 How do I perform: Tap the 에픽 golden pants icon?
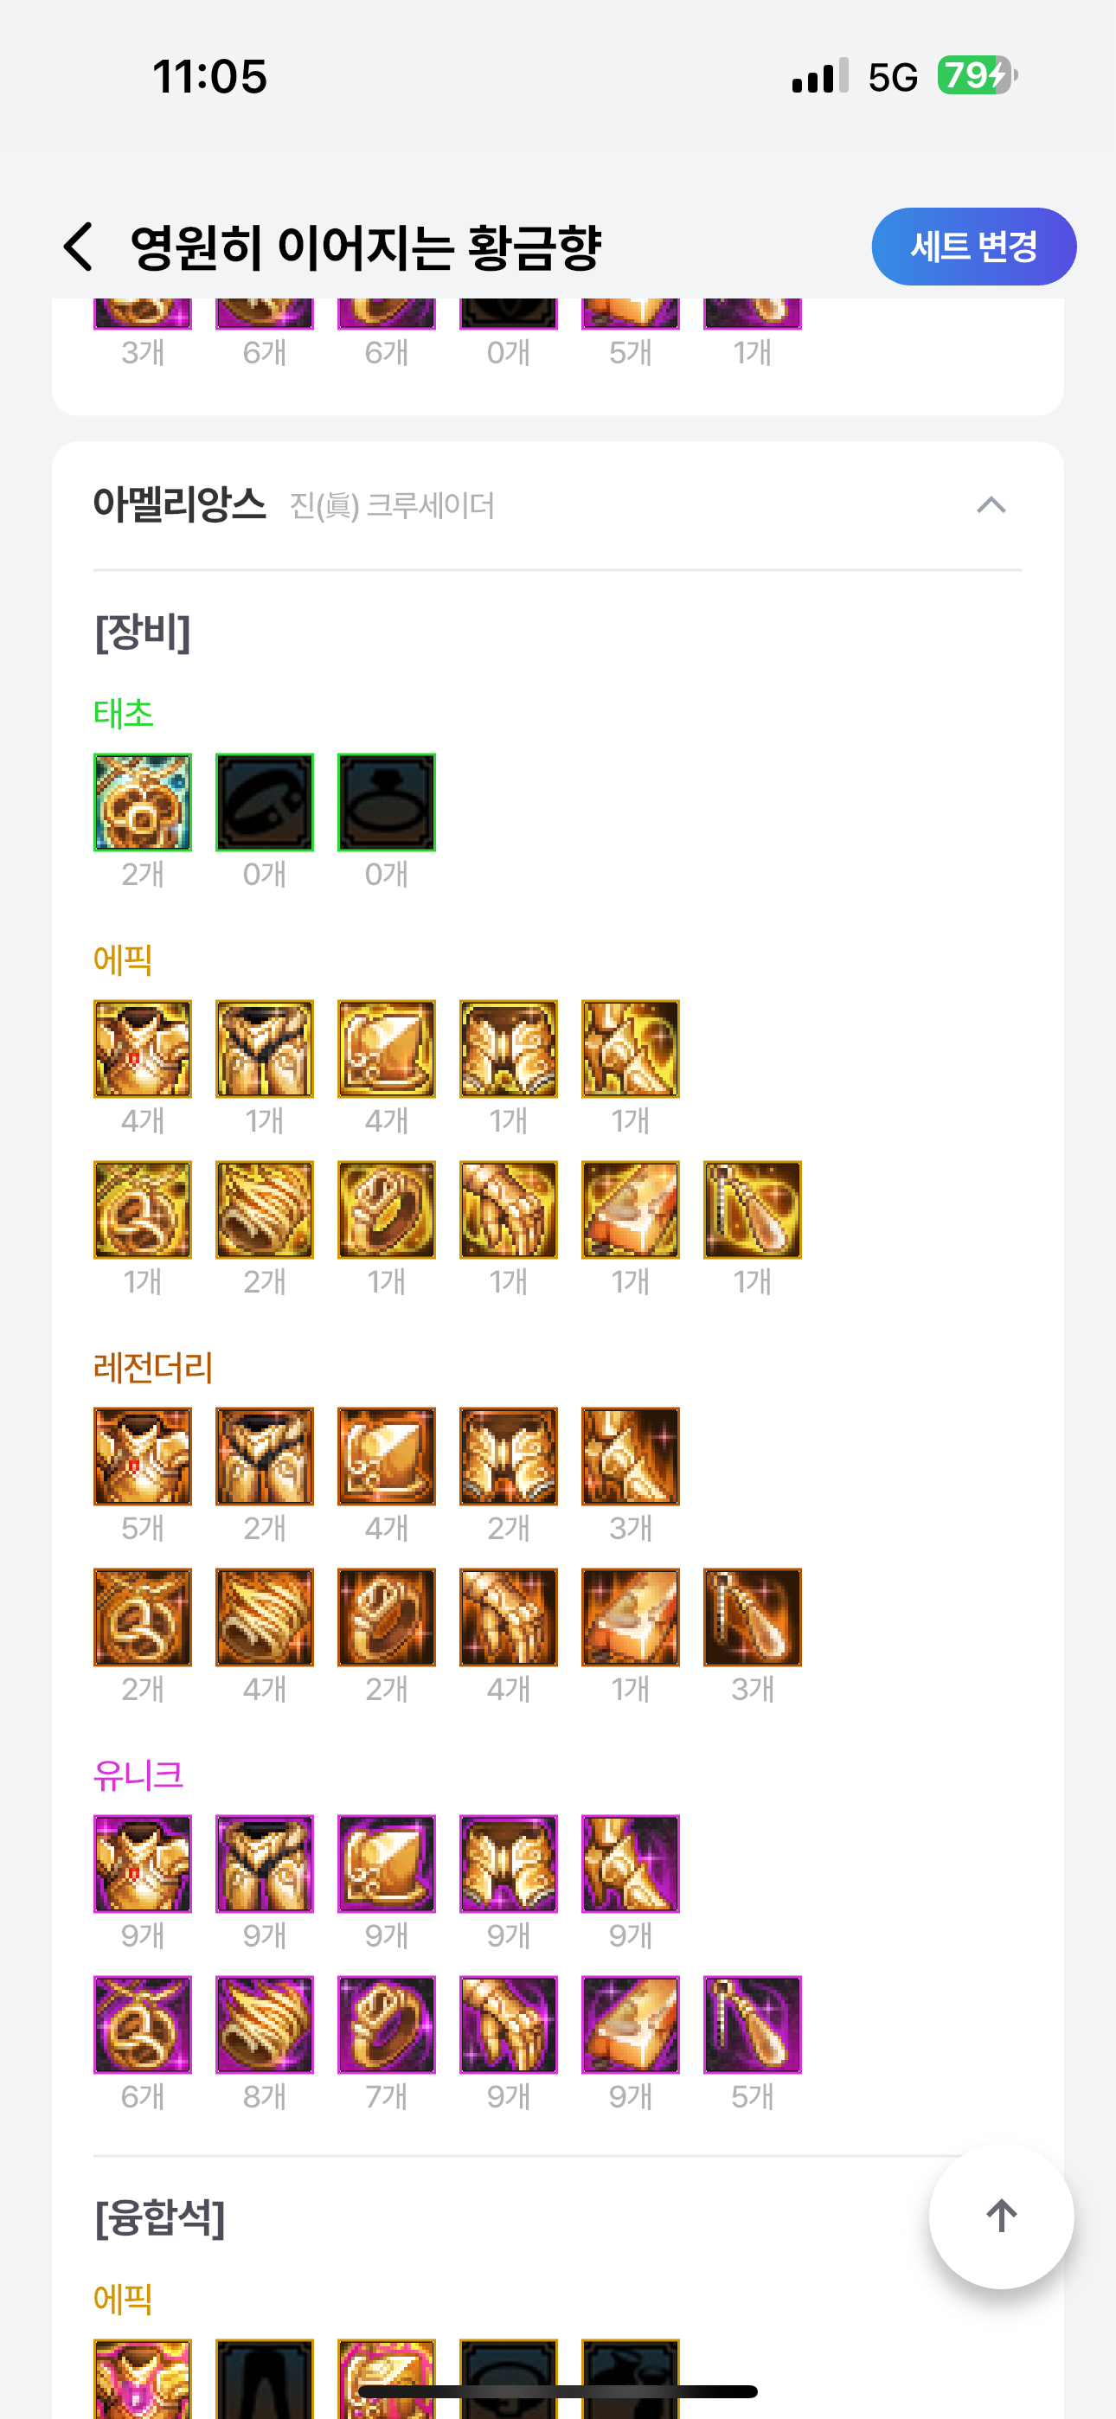[265, 1049]
